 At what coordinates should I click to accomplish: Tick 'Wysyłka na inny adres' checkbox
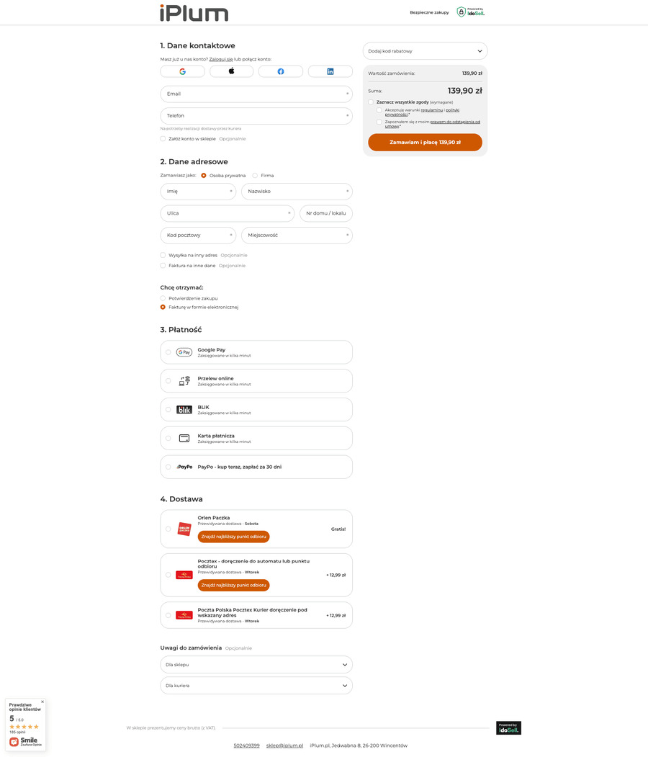[163, 255]
